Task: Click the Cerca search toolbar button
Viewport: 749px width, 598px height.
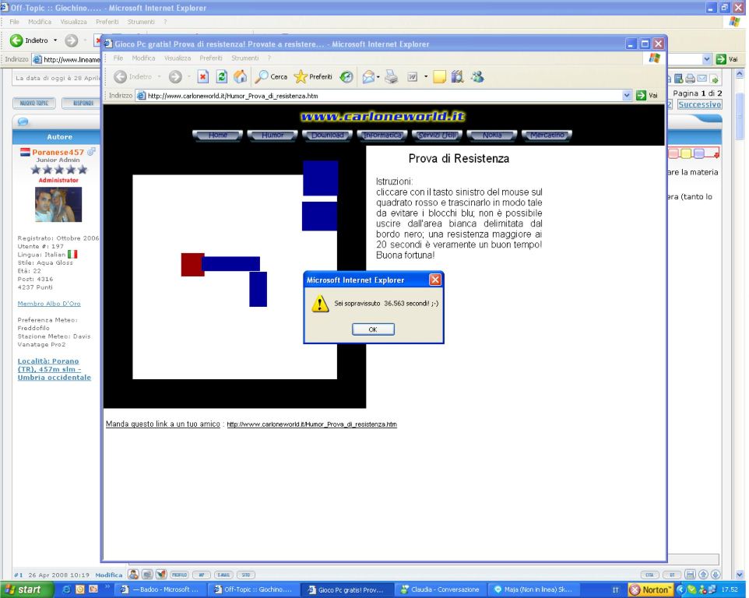Action: coord(271,77)
